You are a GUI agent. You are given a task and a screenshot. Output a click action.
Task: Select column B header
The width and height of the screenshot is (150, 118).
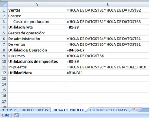tap(108, 4)
